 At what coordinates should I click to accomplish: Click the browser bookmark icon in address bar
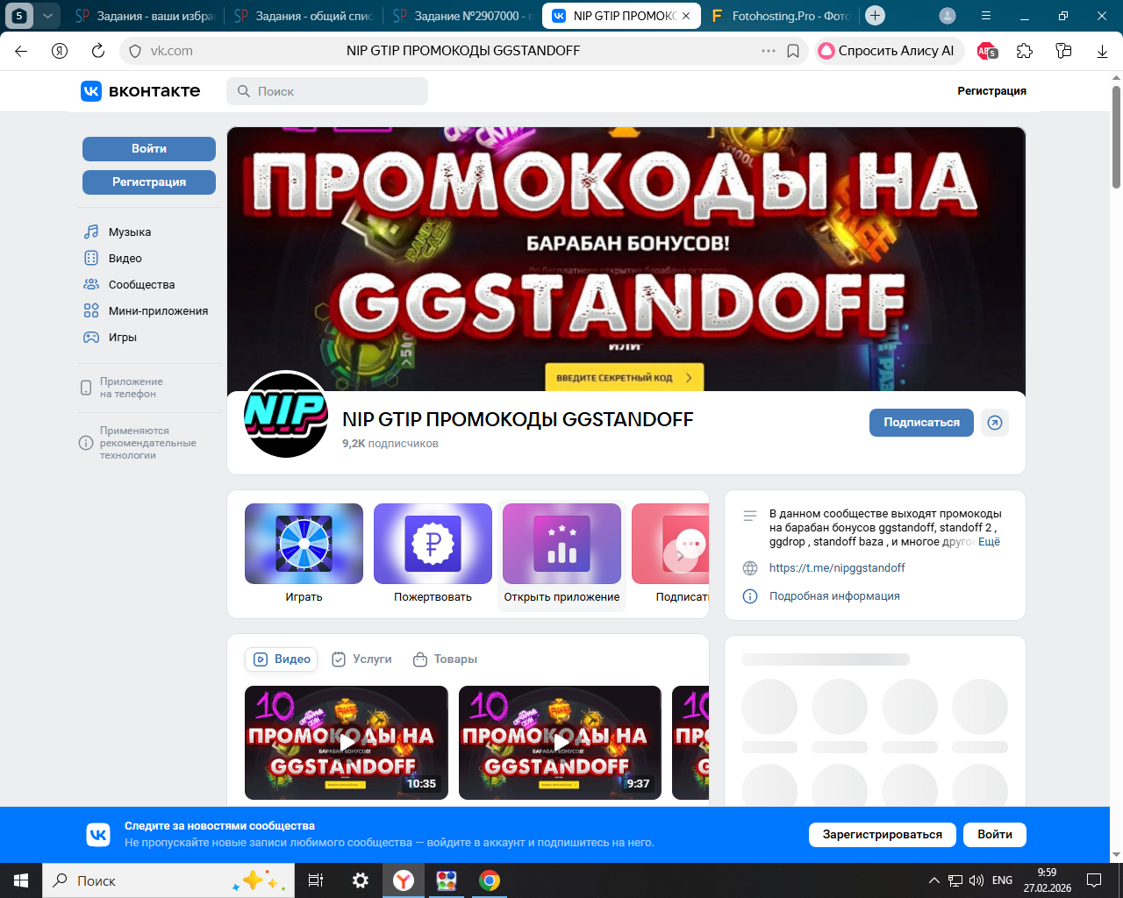(x=793, y=51)
